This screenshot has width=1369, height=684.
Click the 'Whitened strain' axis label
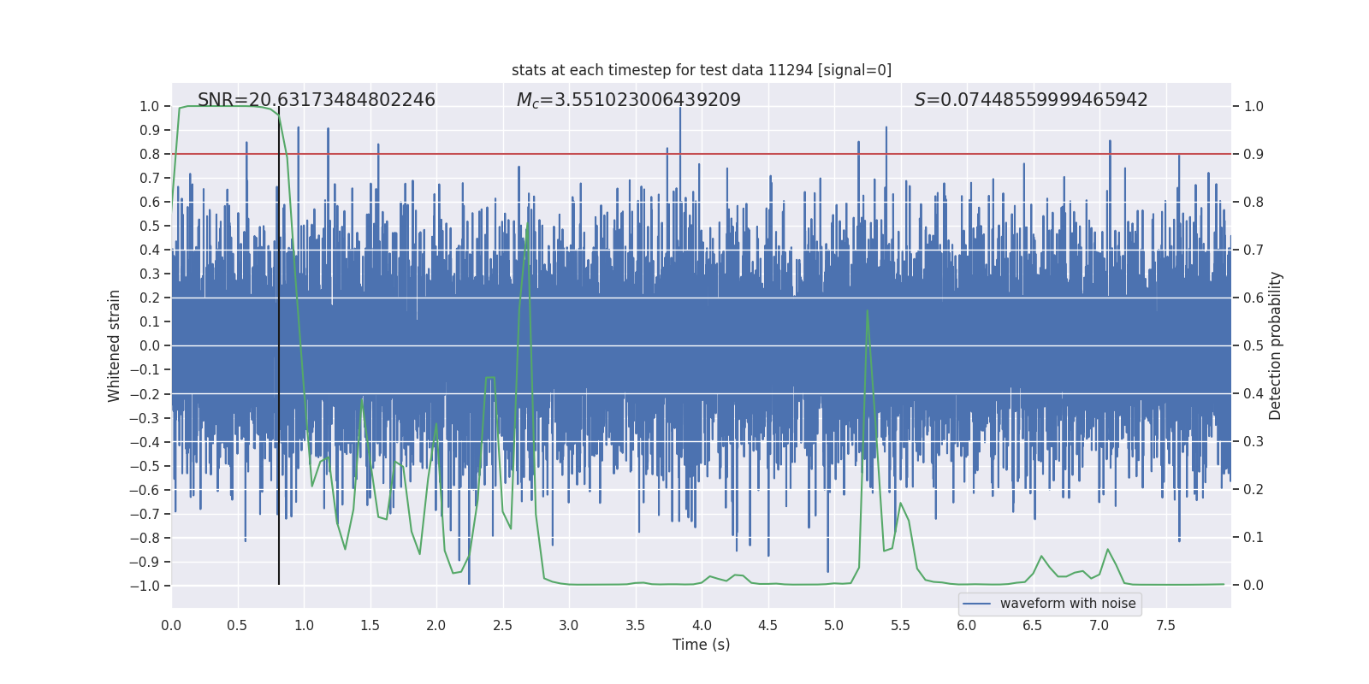coord(115,345)
